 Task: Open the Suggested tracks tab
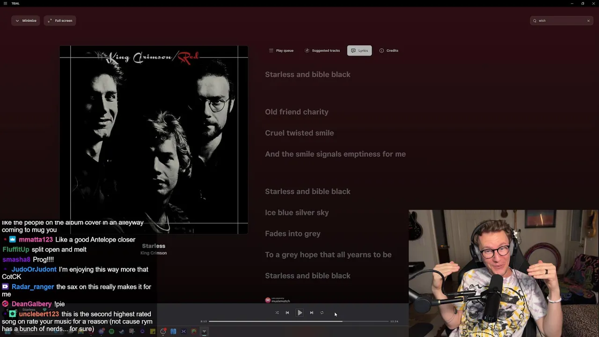point(322,51)
